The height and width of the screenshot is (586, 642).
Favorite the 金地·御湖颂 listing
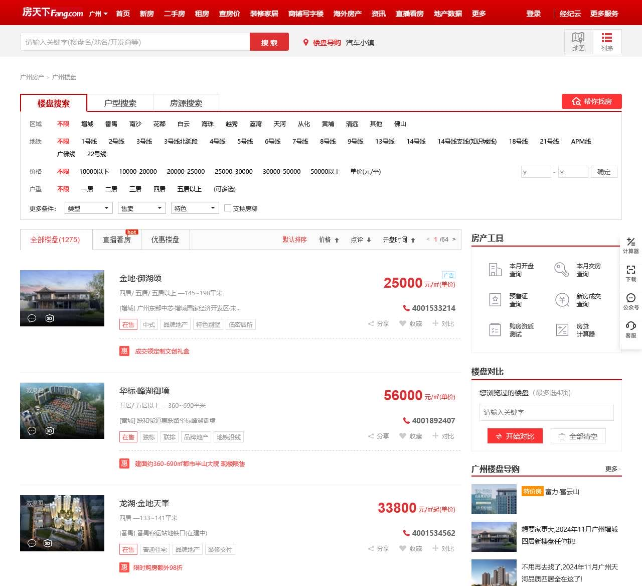[411, 324]
